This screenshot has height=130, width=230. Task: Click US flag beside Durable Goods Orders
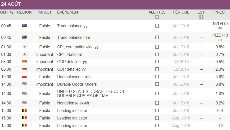(x=25, y=84)
